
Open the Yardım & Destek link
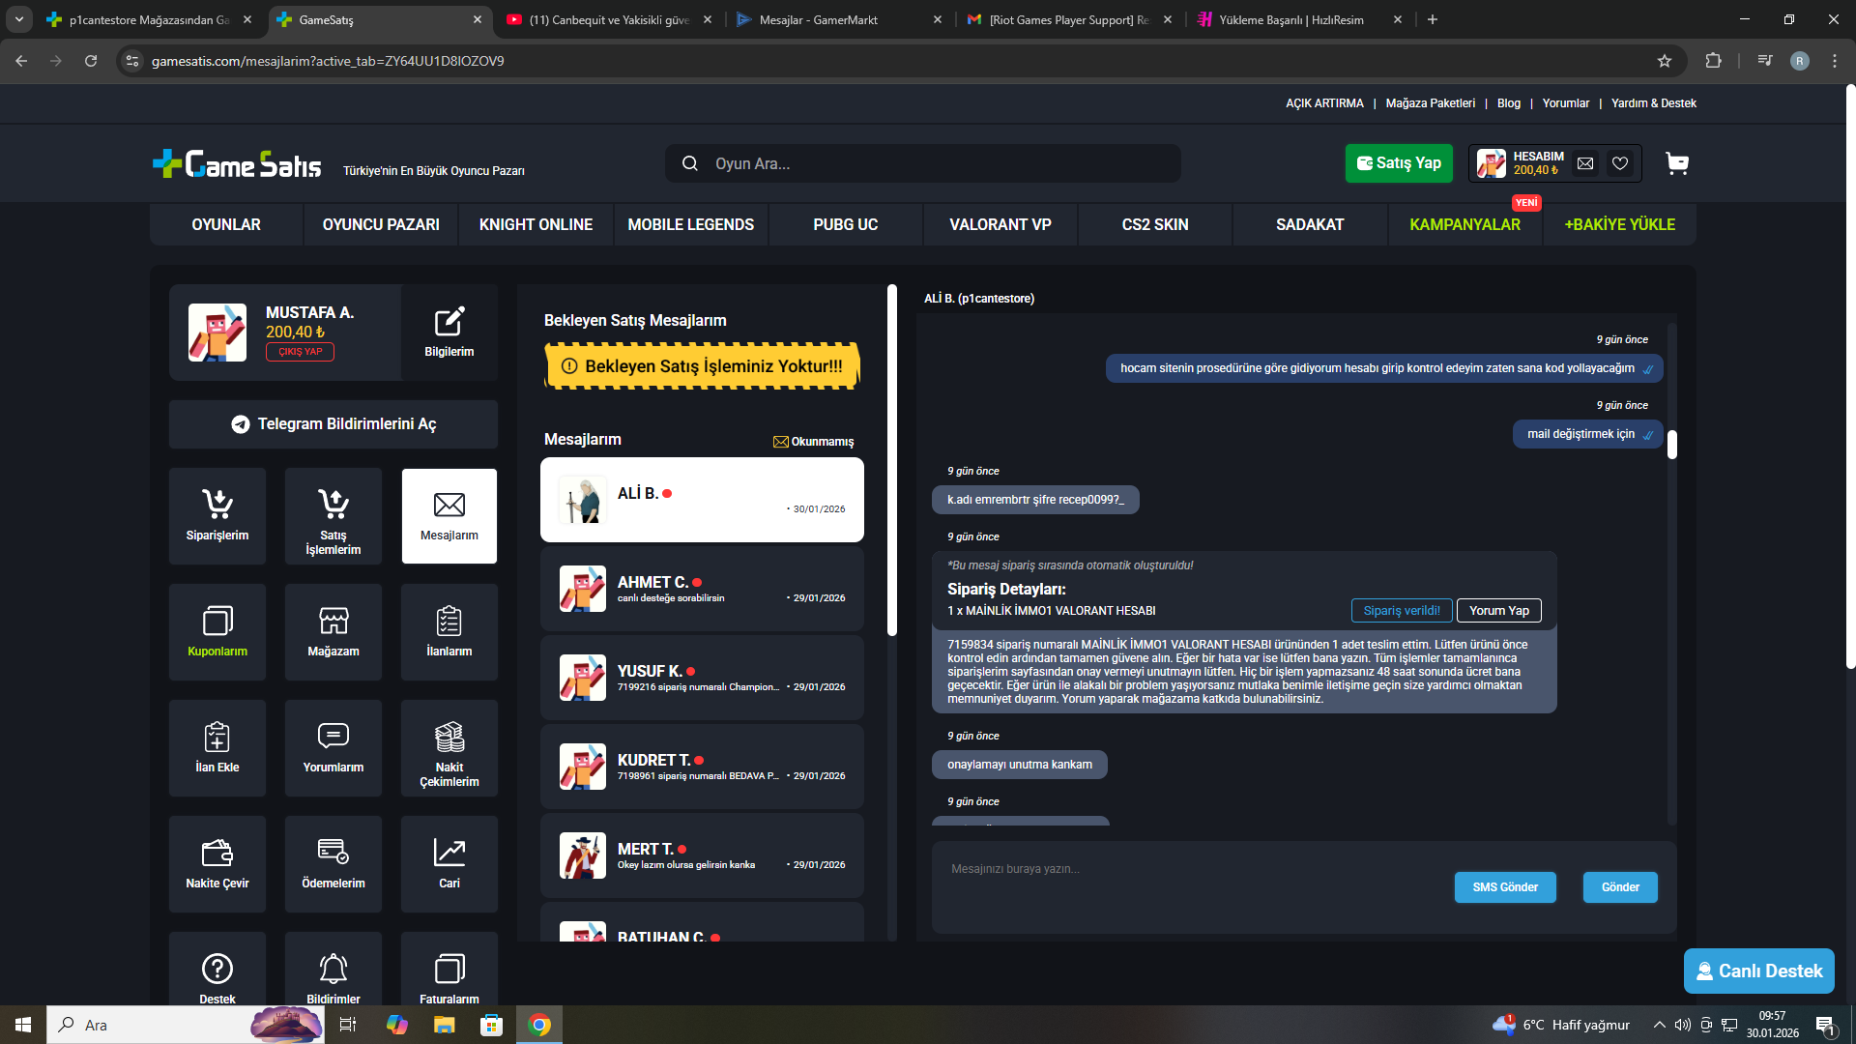click(1654, 103)
